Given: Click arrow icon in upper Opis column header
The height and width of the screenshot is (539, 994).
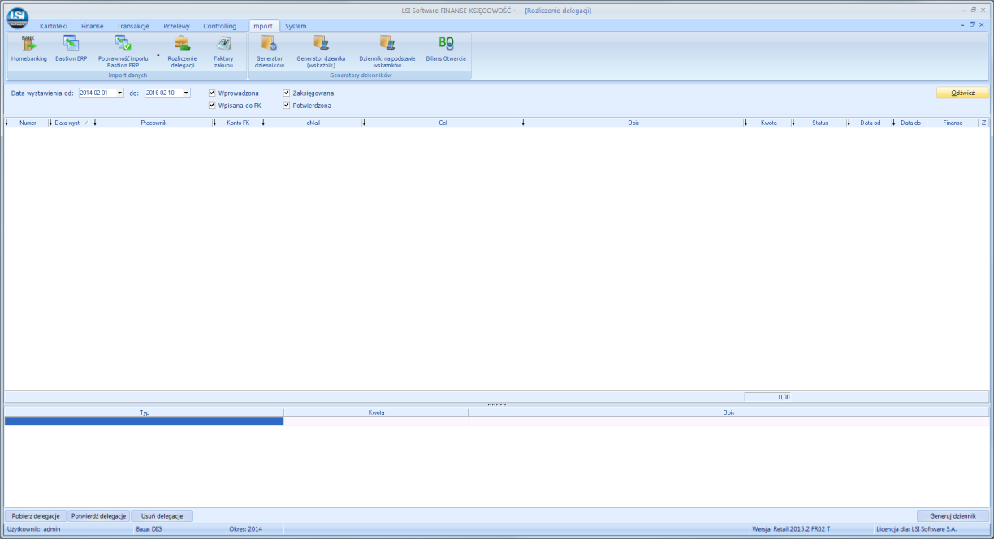Looking at the screenshot, I should (523, 123).
